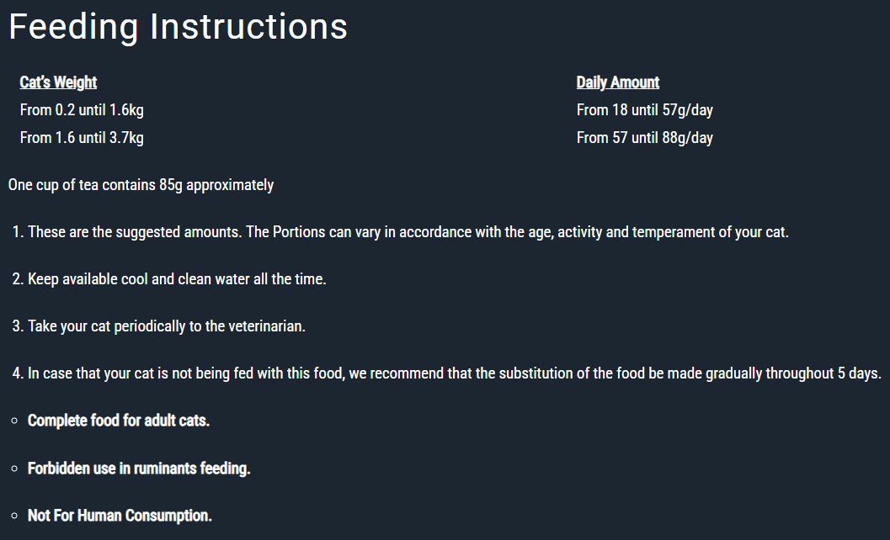Click instruction 3 about the veterinarian
Image resolution: width=890 pixels, height=540 pixels.
[x=158, y=326]
